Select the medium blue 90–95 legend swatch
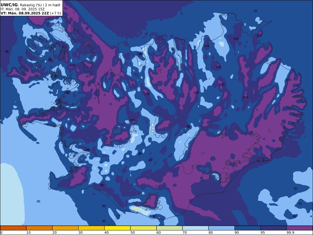Screen dimensions: 313x235 click(248, 228)
